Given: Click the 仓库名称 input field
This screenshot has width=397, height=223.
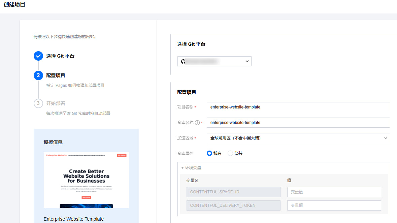Looking at the screenshot, I should tap(298, 123).
